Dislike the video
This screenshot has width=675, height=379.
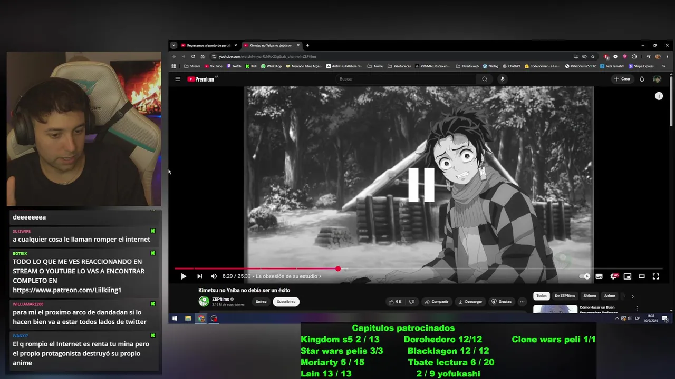coord(412,302)
